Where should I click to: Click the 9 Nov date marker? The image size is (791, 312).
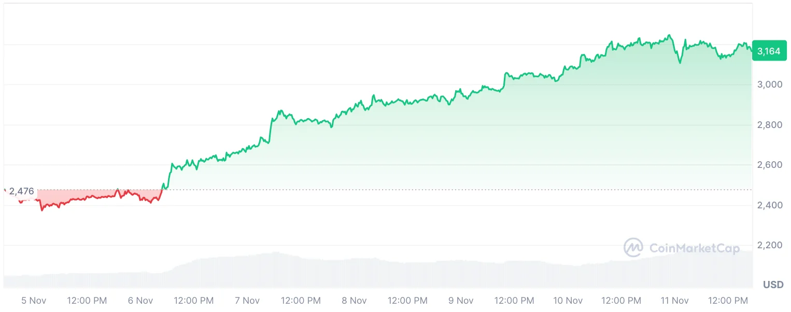pos(461,301)
